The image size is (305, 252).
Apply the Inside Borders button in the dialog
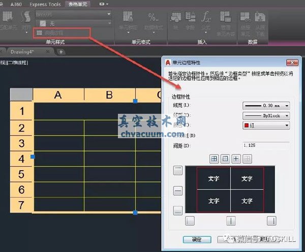pyautogui.click(x=236, y=159)
